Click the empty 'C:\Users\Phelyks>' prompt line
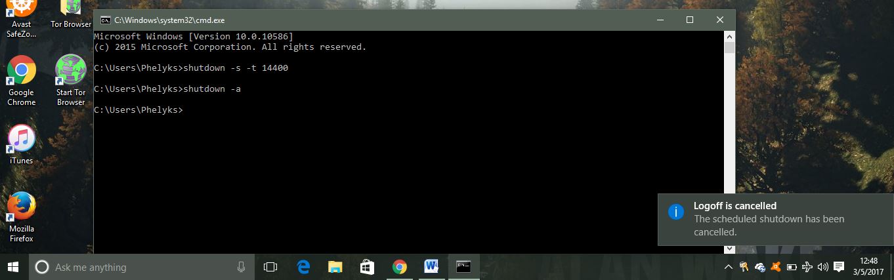The height and width of the screenshot is (280, 894). coord(138,110)
